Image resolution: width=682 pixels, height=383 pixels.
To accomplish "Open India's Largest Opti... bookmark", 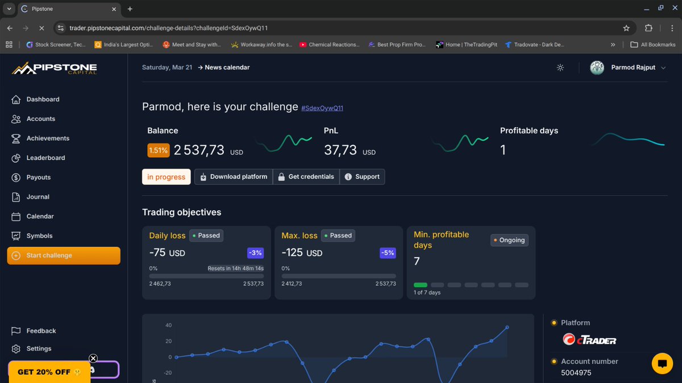I will (x=123, y=44).
